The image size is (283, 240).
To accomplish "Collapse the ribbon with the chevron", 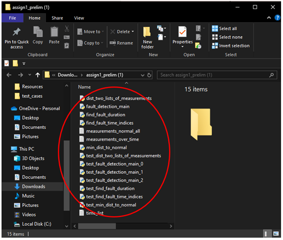I will click(x=269, y=18).
